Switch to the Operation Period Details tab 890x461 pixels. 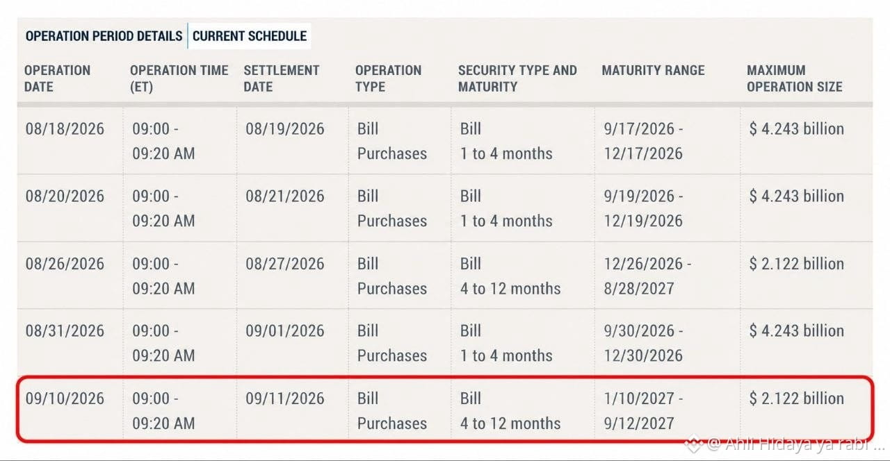104,36
